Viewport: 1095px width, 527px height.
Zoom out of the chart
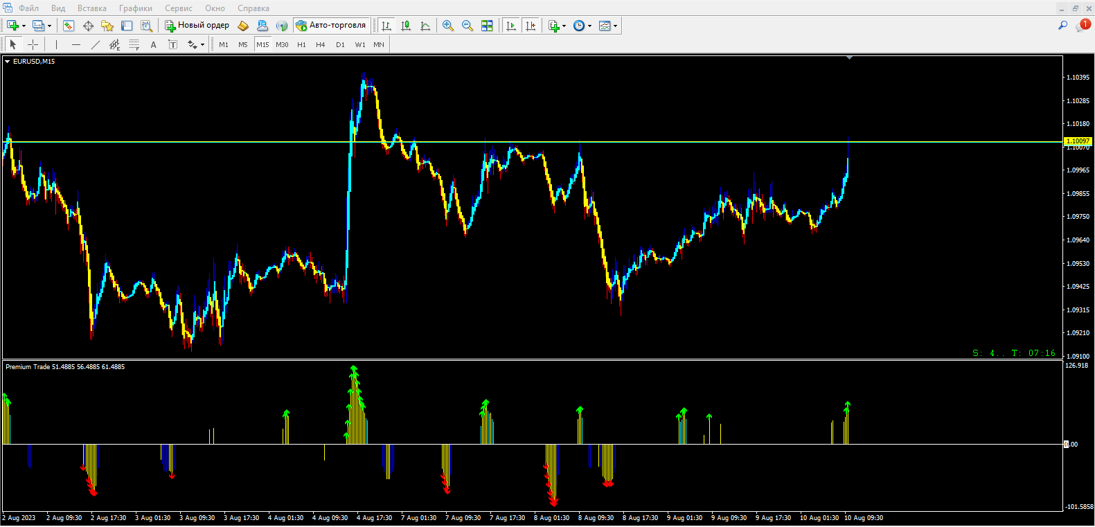(468, 26)
